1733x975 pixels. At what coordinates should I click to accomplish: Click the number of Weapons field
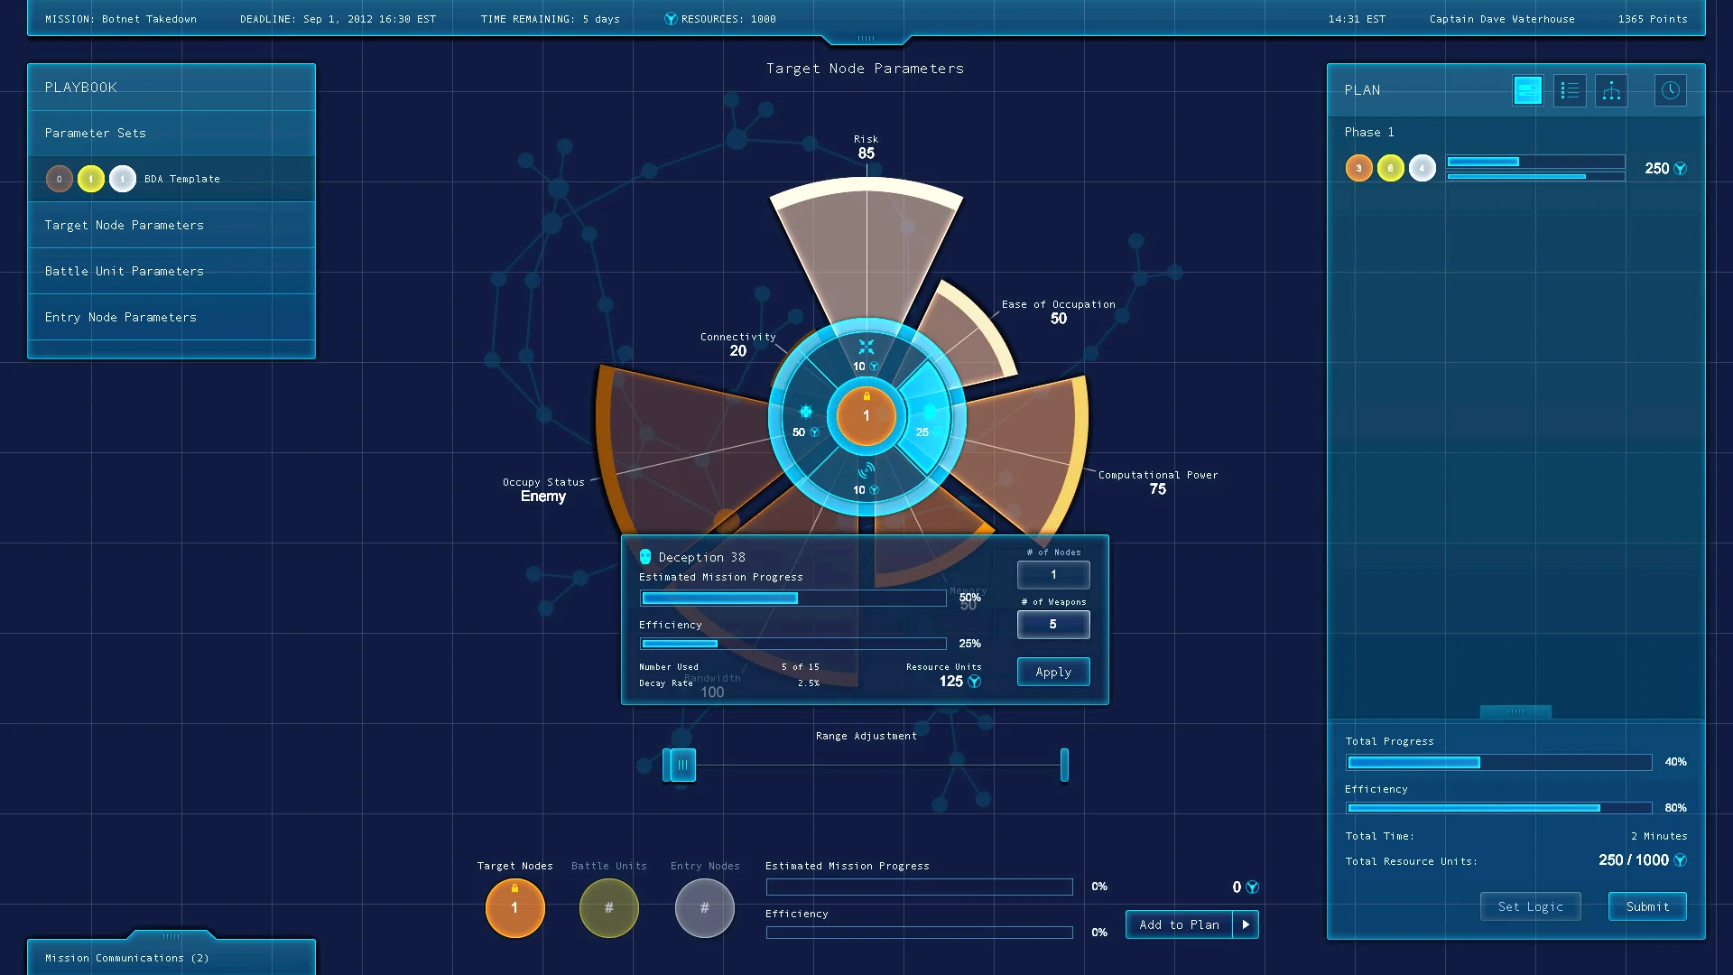pyautogui.click(x=1052, y=624)
